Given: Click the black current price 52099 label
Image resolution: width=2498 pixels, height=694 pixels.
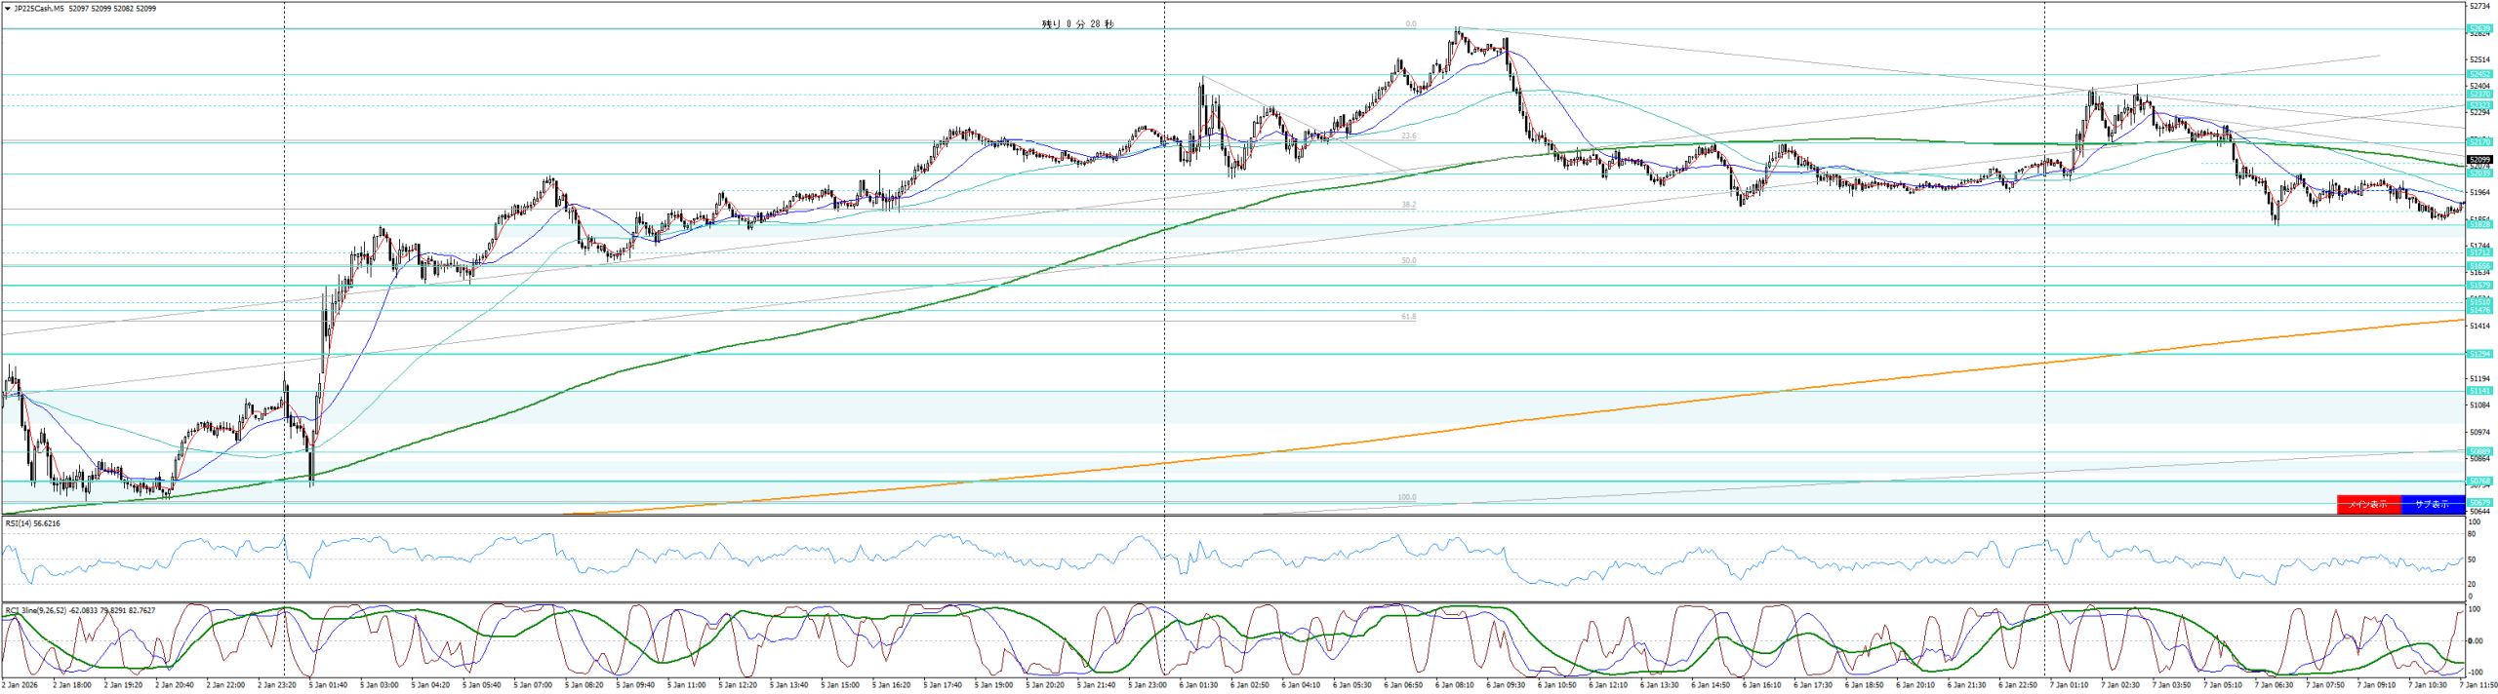Looking at the screenshot, I should (2479, 159).
